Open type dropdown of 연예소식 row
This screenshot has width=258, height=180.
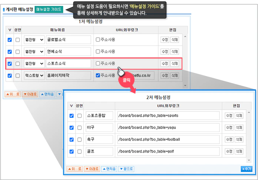pos(34,51)
